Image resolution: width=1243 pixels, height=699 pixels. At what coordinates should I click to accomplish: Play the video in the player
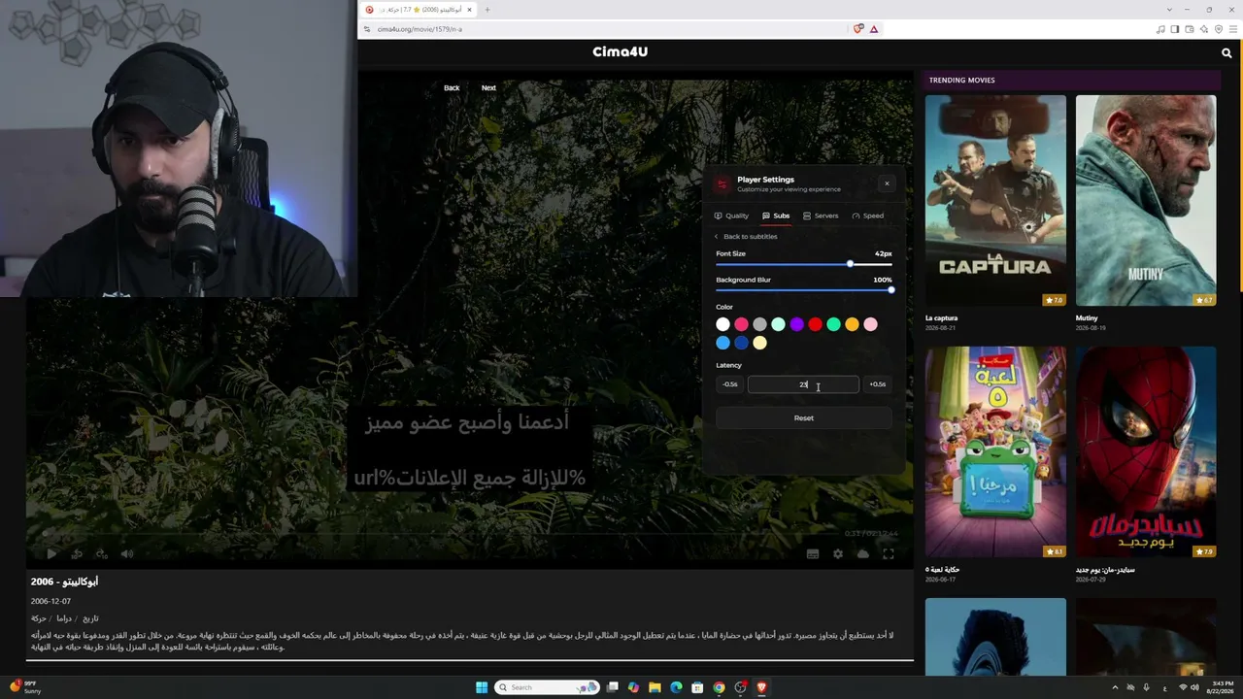pyautogui.click(x=50, y=554)
